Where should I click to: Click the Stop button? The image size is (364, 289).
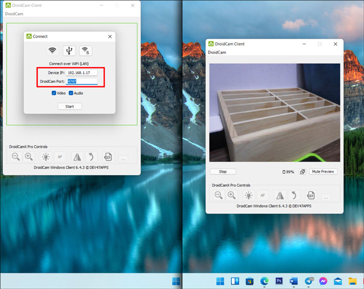(x=223, y=172)
